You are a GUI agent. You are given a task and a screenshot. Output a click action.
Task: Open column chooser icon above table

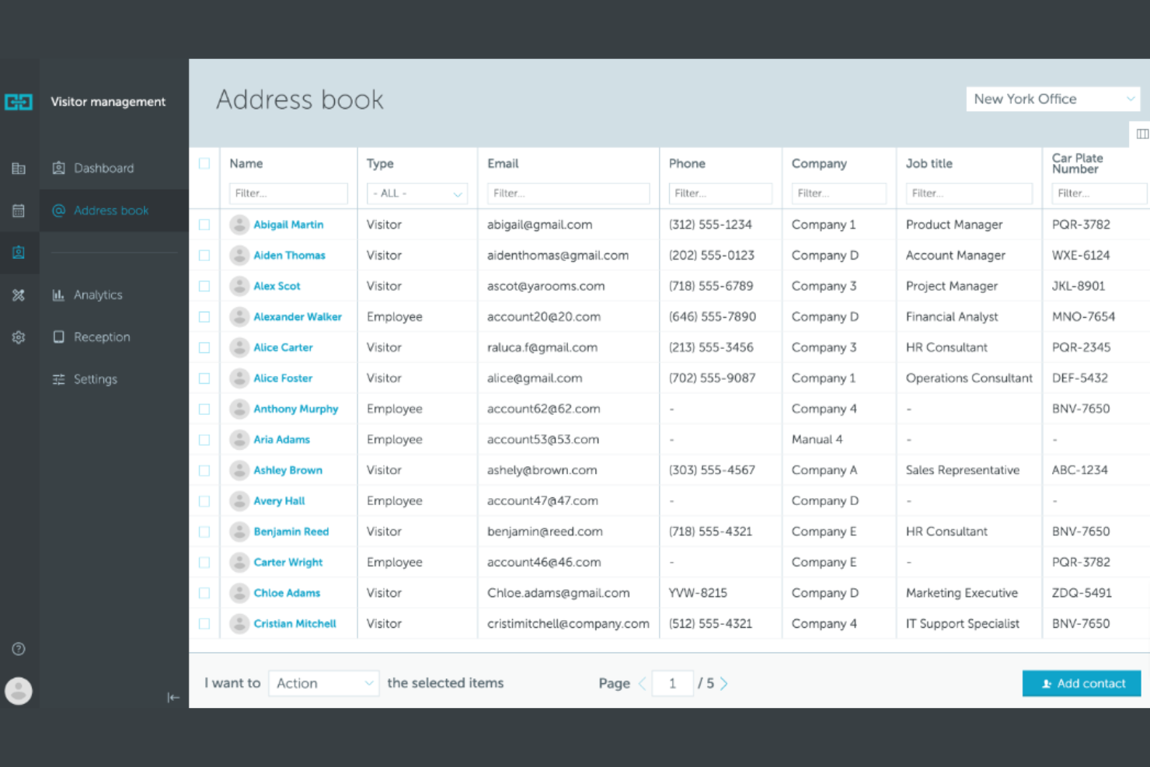[1141, 134]
